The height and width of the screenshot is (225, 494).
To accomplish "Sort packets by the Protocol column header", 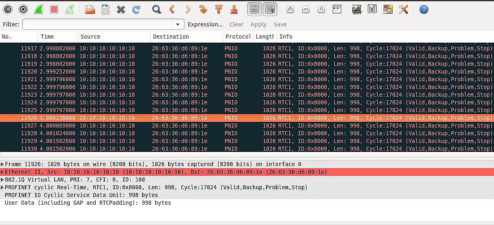I will click(238, 37).
